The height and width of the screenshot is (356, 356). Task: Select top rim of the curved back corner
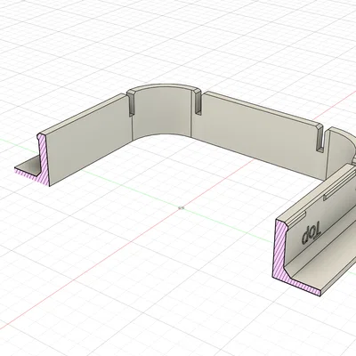pos(162,87)
